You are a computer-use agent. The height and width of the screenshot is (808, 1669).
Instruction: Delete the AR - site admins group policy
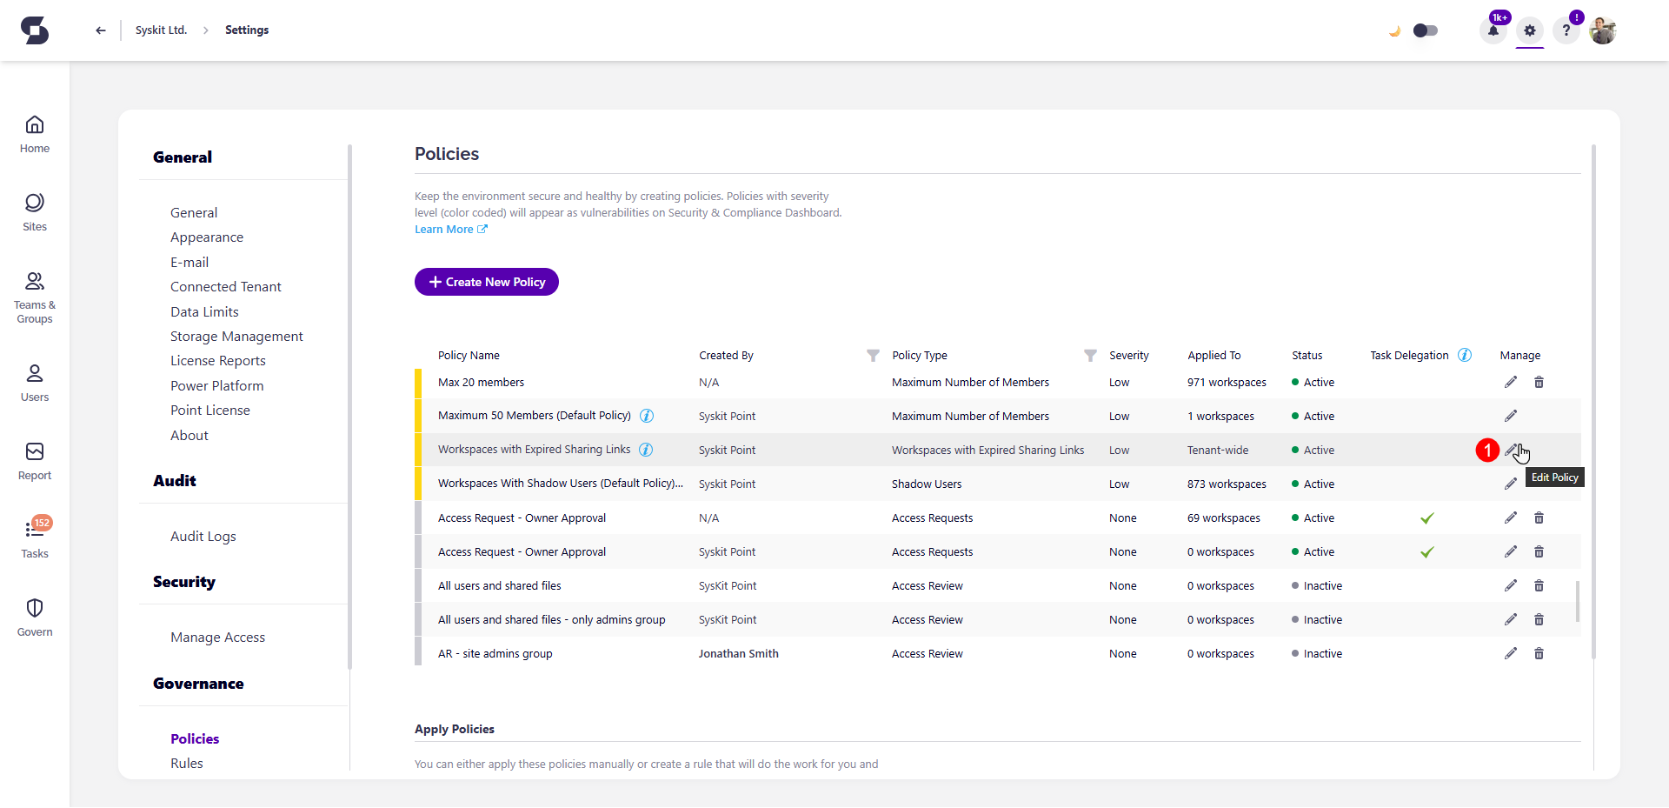pyautogui.click(x=1539, y=653)
